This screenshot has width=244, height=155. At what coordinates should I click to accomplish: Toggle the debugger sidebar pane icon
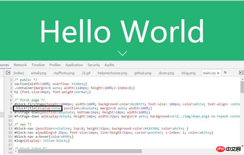coord(241,73)
